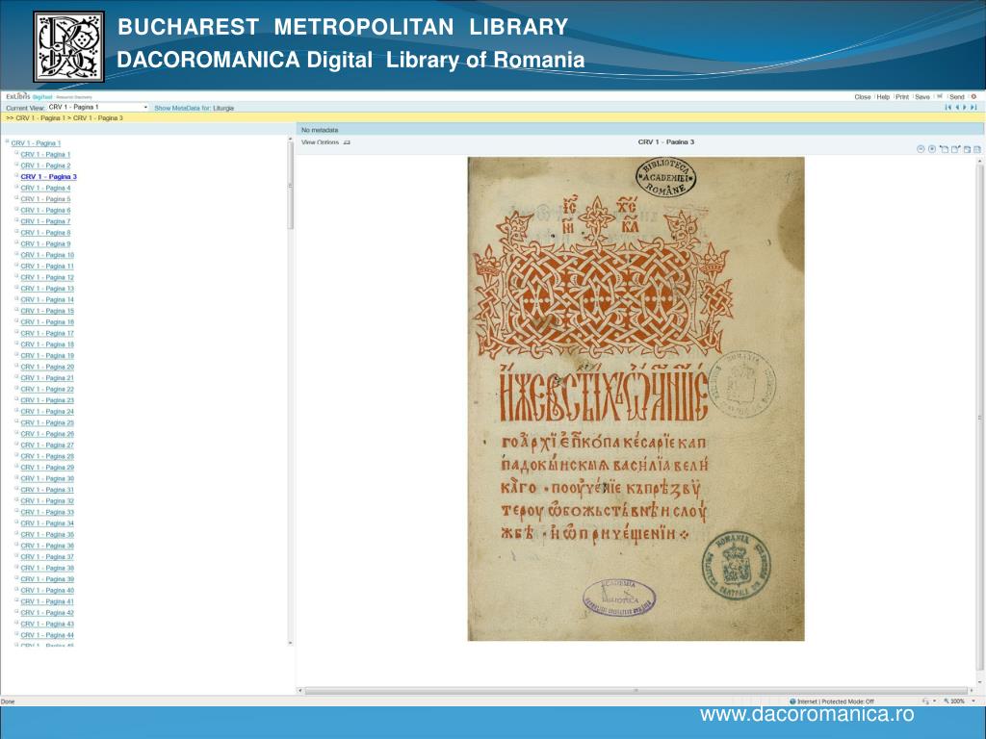This screenshot has width=986, height=739.
Task: Click the library's ornate monogram logo
Action: pos(68,46)
